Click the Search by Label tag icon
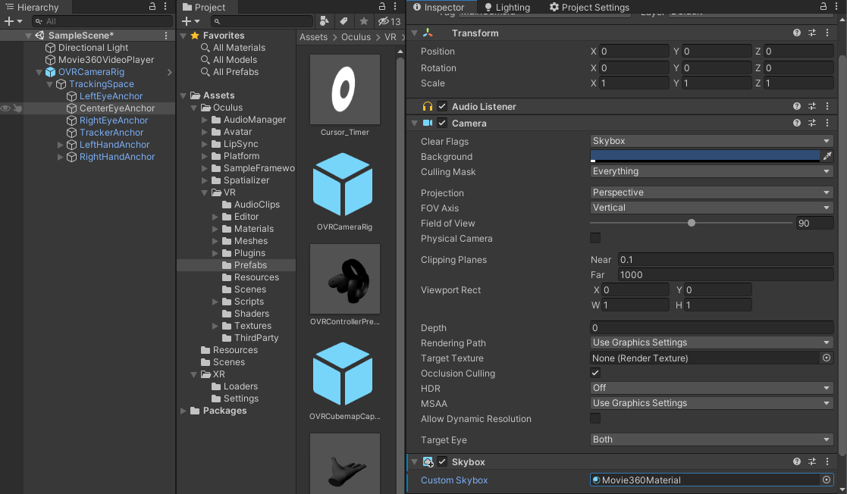 pos(344,21)
